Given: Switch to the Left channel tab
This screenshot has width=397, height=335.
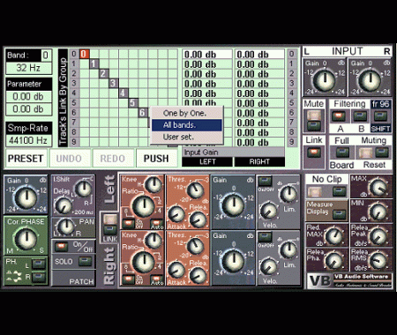Looking at the screenshot, I should [109, 190].
